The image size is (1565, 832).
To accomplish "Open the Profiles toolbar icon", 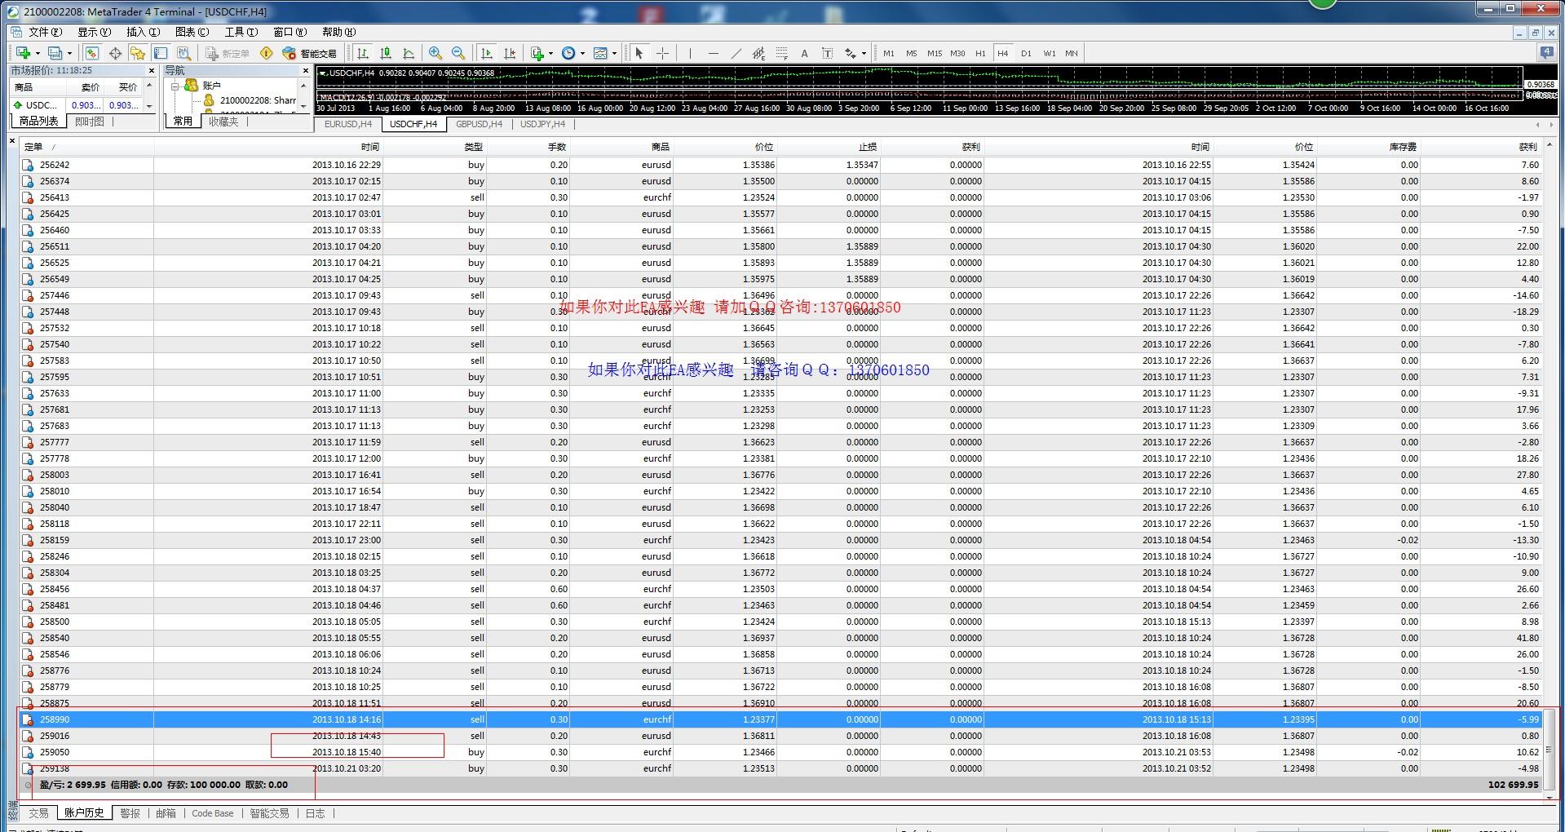I will pyautogui.click(x=55, y=53).
